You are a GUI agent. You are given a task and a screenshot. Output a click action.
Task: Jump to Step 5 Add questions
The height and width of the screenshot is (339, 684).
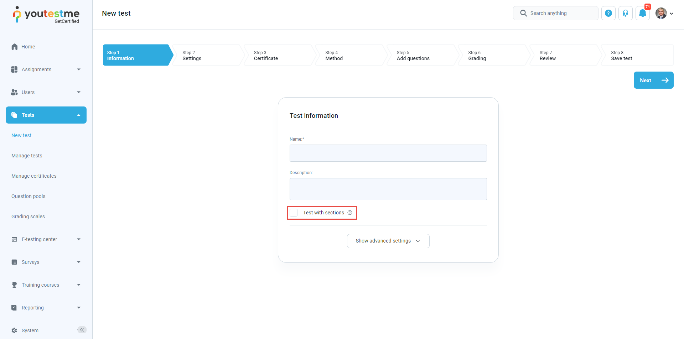(420, 55)
